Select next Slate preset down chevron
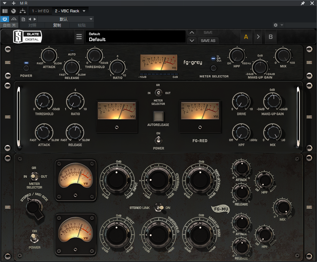317x262 pixels. [x=192, y=41]
